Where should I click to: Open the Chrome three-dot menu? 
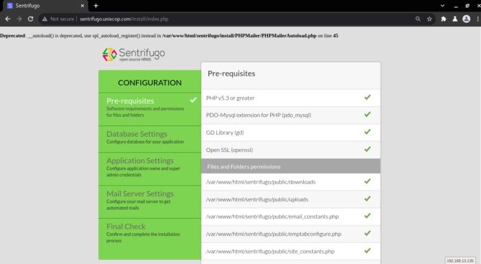[x=478, y=19]
